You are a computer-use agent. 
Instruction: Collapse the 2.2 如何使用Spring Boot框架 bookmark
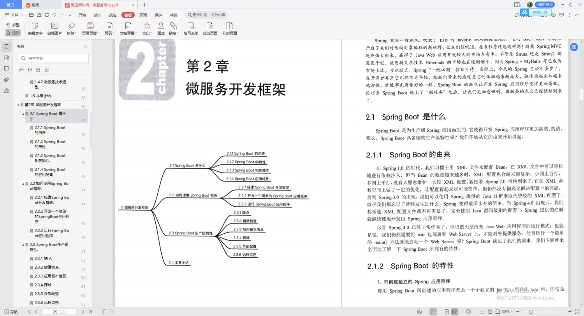pyautogui.click(x=23, y=183)
